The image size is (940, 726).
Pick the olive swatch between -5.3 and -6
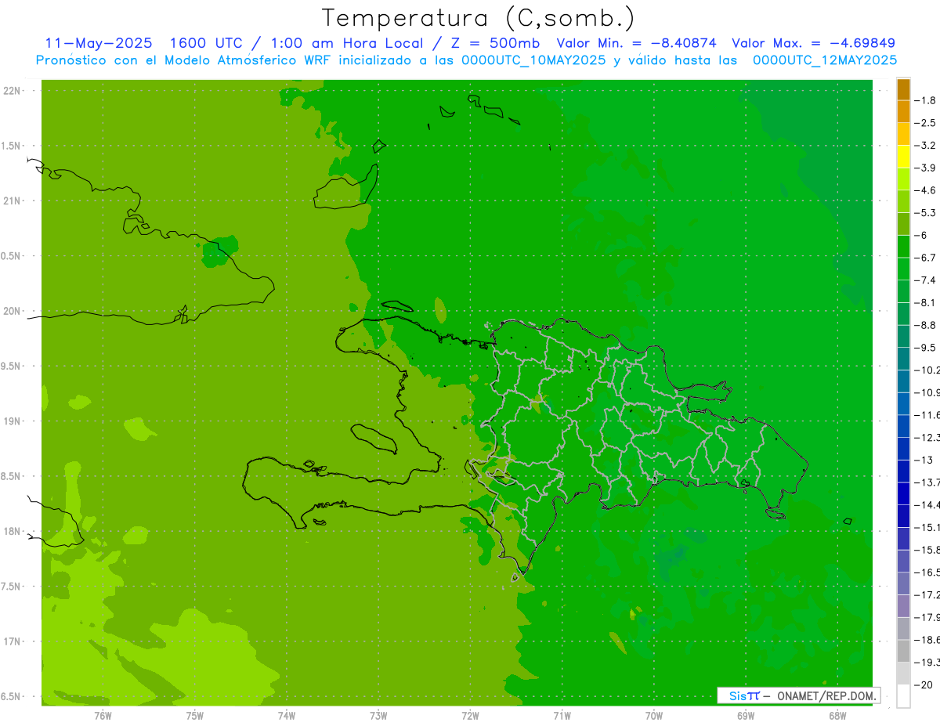[903, 224]
